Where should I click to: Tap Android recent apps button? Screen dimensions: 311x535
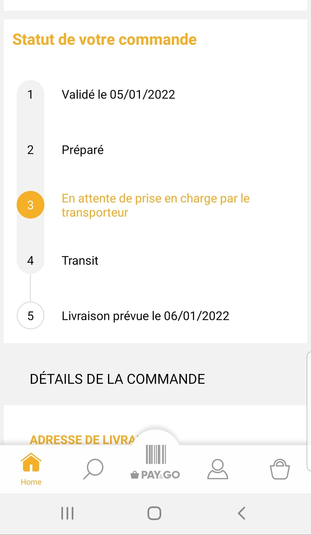[68, 513]
